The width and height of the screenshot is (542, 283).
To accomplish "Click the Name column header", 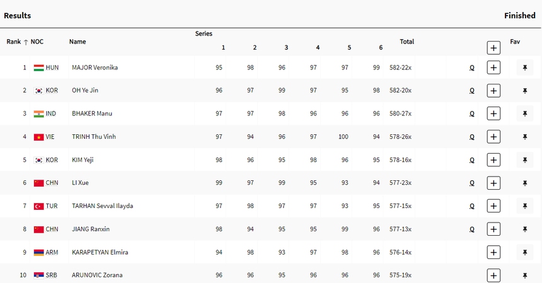I will point(78,42).
